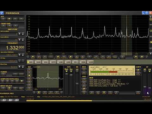The height and width of the screenshot is (114, 152).
Task: Click lit button below secondary spectrum
Action: coord(39,93)
